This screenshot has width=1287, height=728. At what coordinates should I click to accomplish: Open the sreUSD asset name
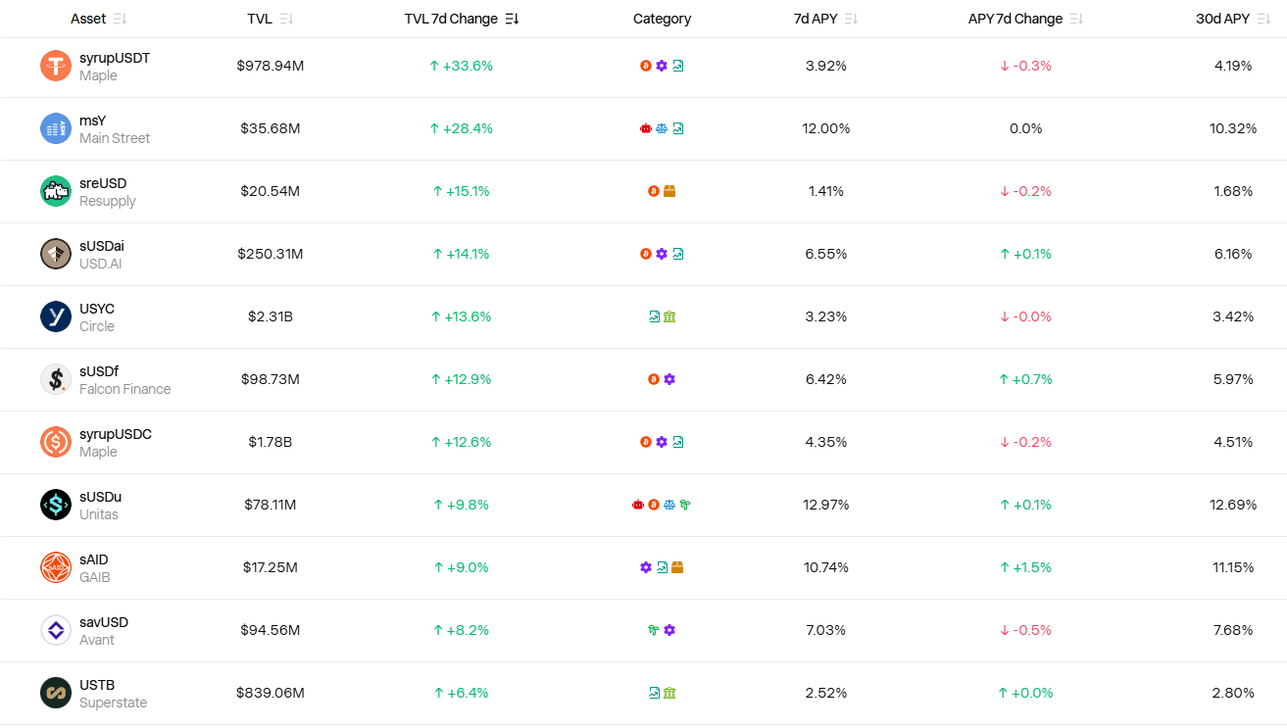coord(103,183)
